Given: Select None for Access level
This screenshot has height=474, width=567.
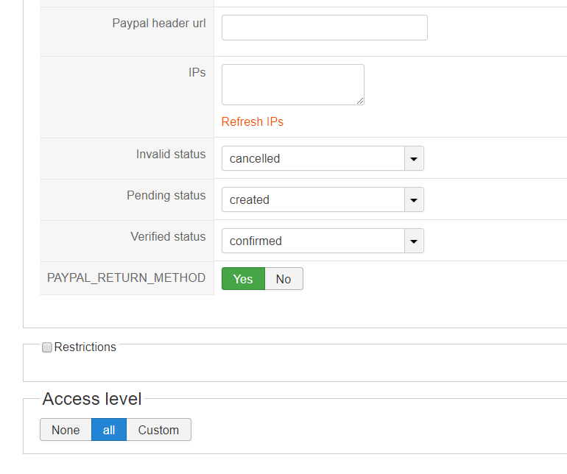Looking at the screenshot, I should (x=66, y=430).
